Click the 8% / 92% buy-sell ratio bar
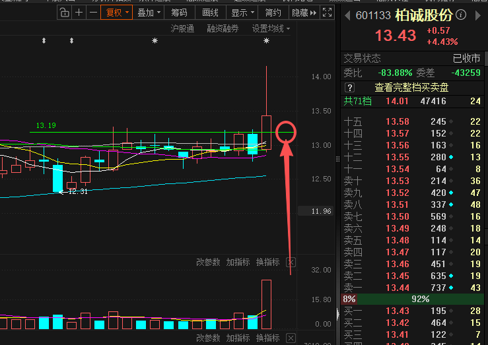 [x=412, y=299]
